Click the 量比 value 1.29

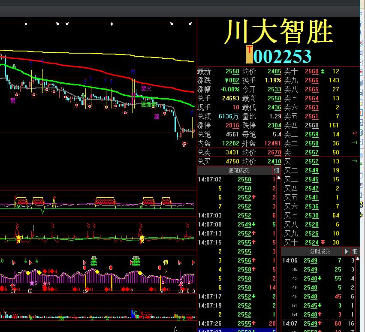tap(275, 116)
